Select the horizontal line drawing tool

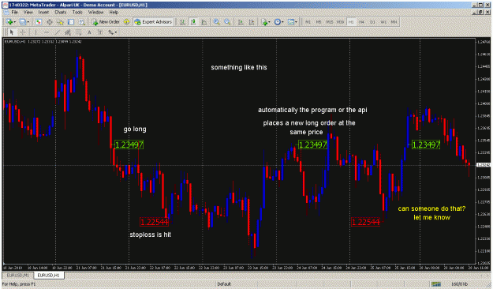coord(47,32)
